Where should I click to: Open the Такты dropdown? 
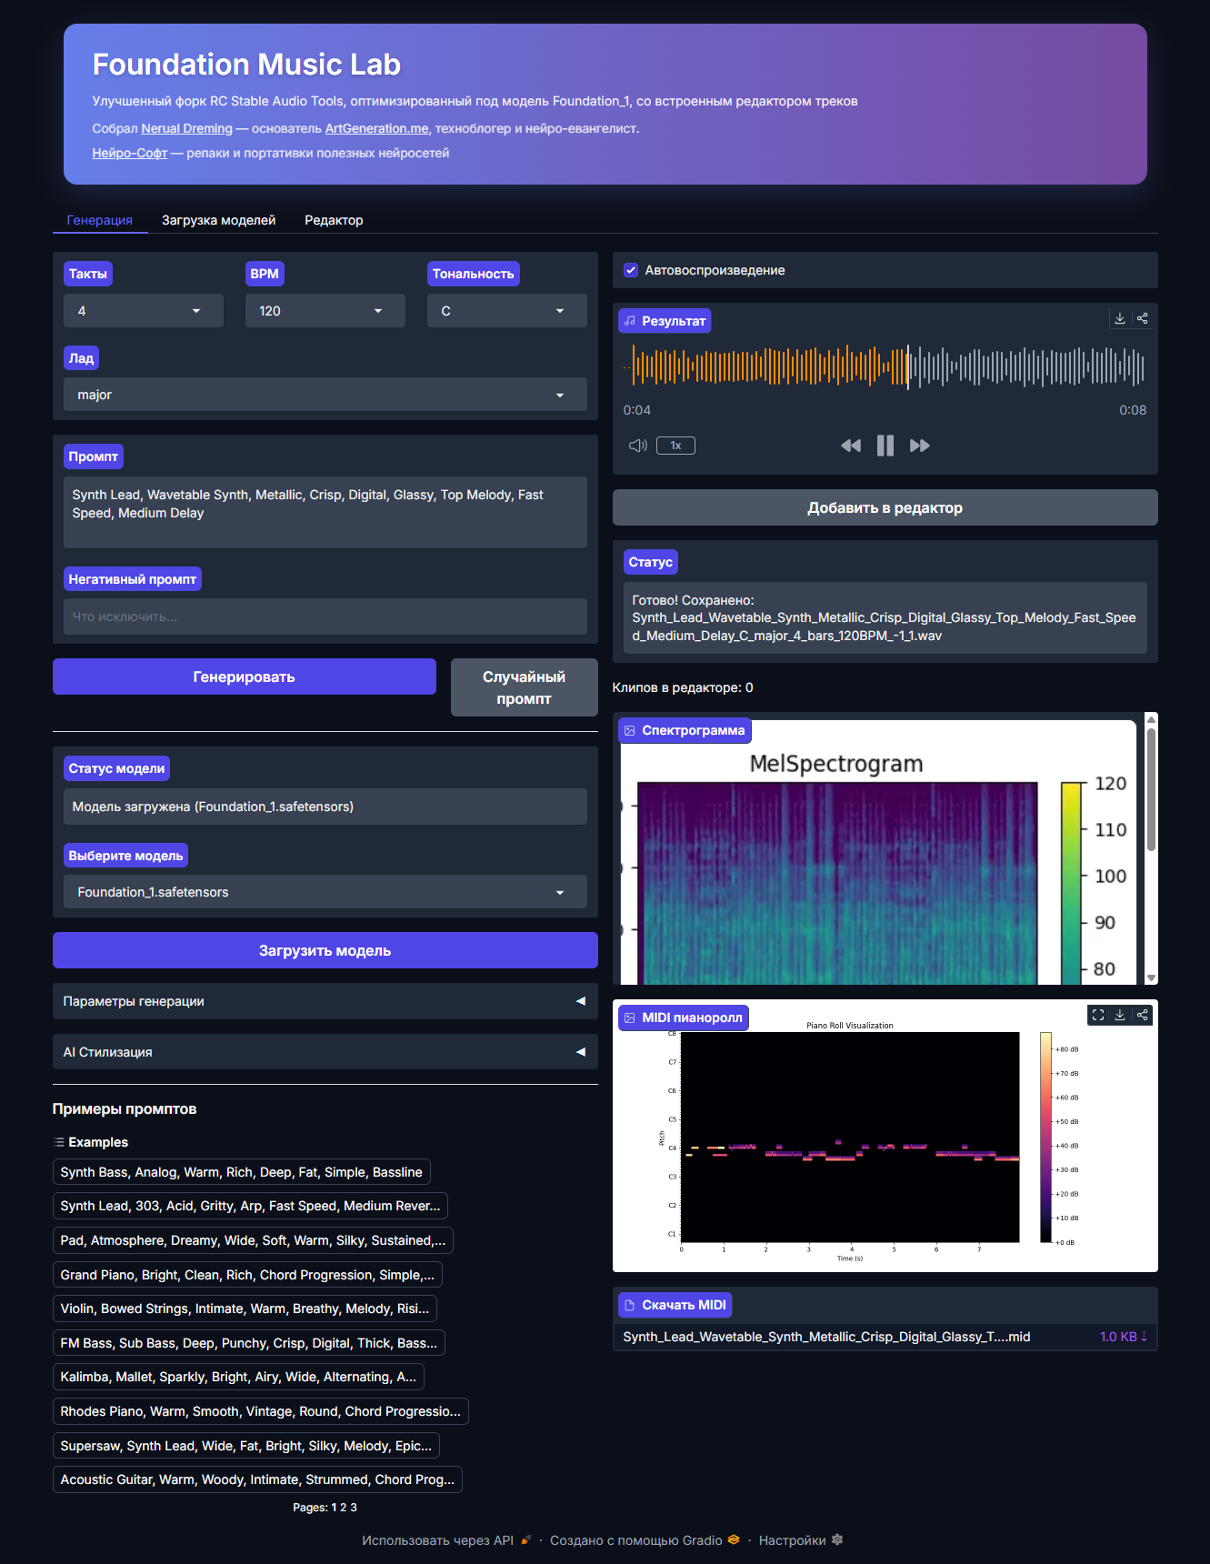point(144,311)
